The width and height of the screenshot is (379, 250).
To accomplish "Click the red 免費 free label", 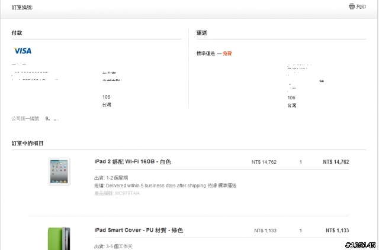I will tap(227, 53).
